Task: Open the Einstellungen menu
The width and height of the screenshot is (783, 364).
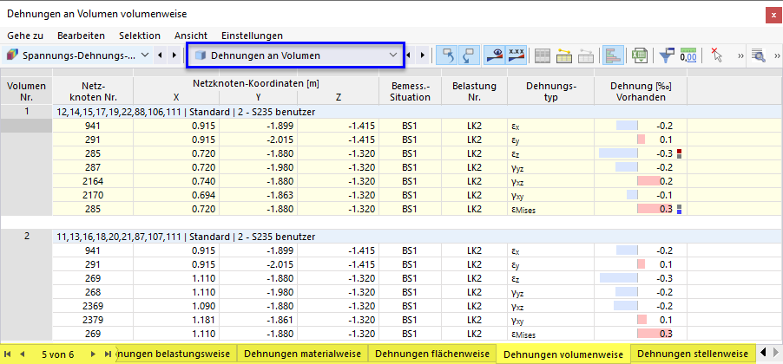Action: click(253, 36)
